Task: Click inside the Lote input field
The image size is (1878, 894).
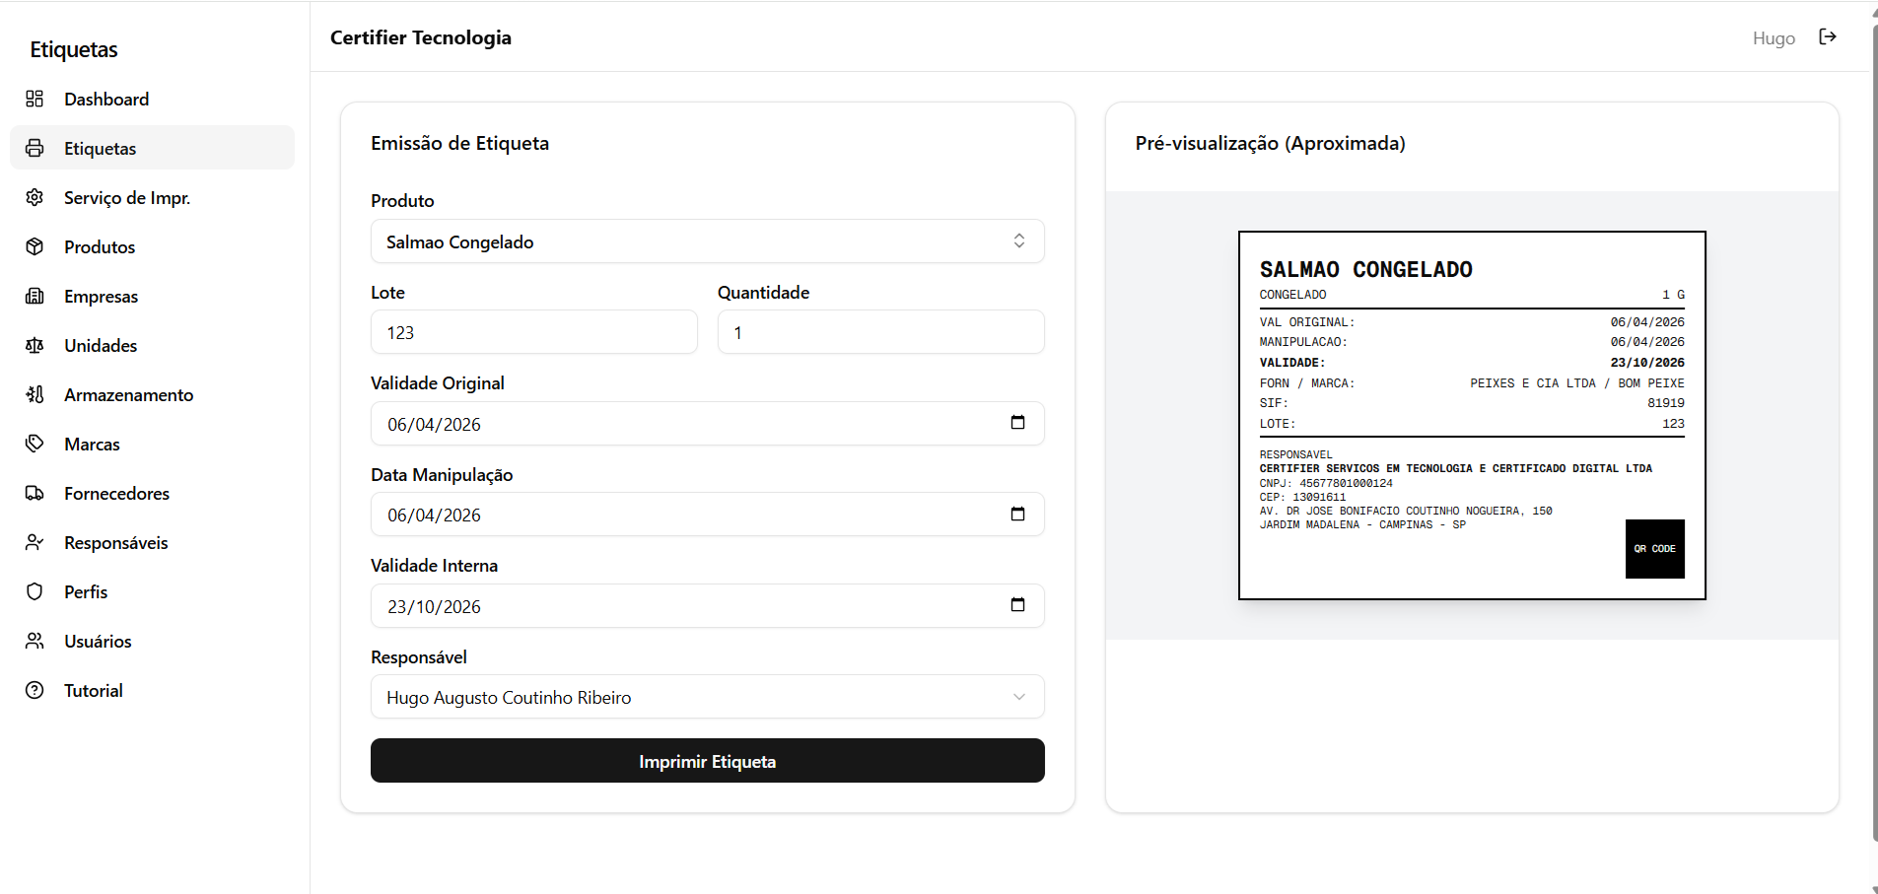Action: pyautogui.click(x=532, y=332)
